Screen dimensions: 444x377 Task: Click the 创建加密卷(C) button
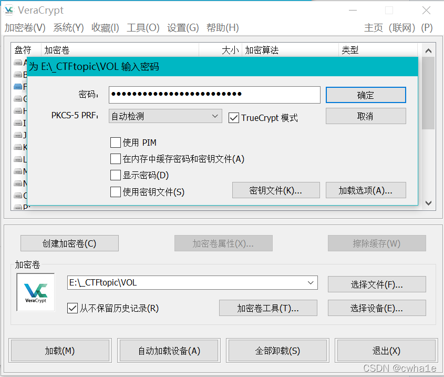click(69, 243)
